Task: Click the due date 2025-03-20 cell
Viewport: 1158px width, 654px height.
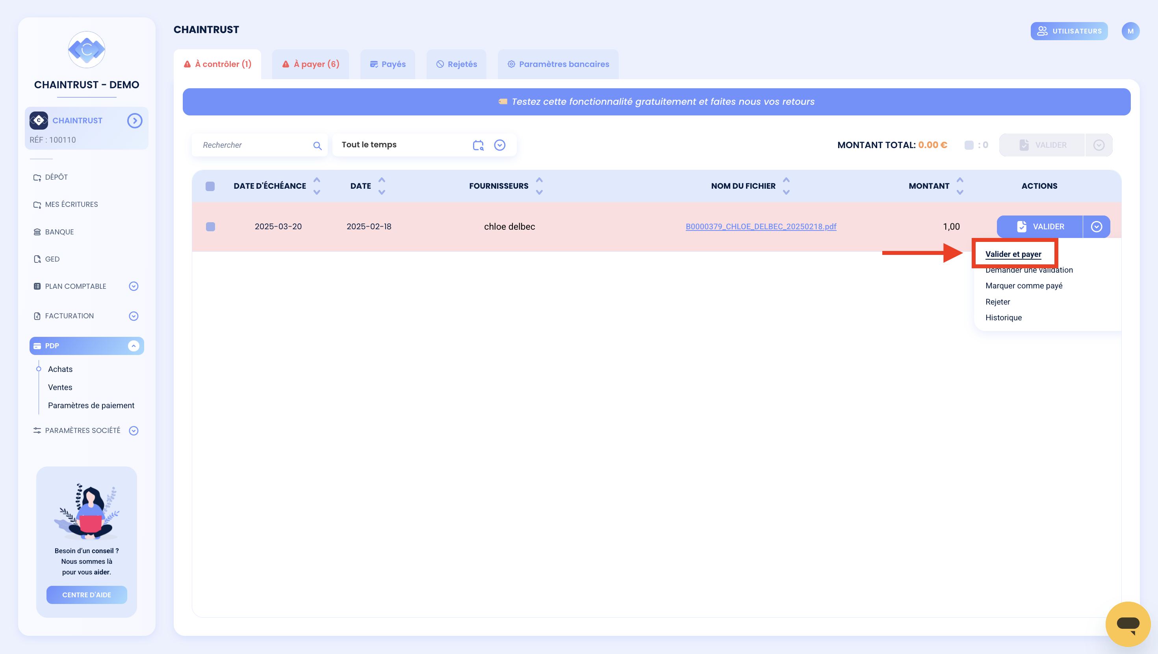Action: [278, 227]
